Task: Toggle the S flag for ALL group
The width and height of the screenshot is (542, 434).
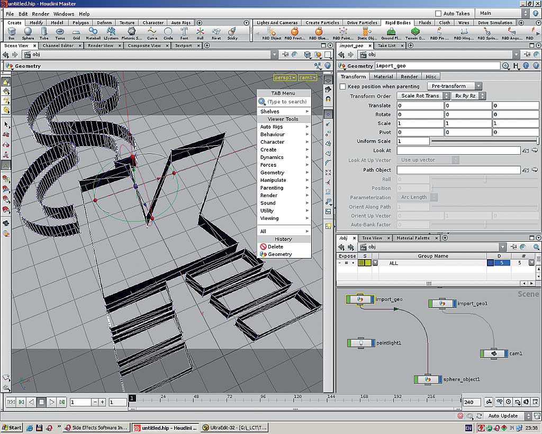Action: coord(365,263)
